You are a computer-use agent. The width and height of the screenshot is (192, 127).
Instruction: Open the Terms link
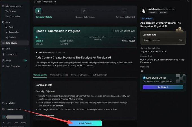coord(16,122)
